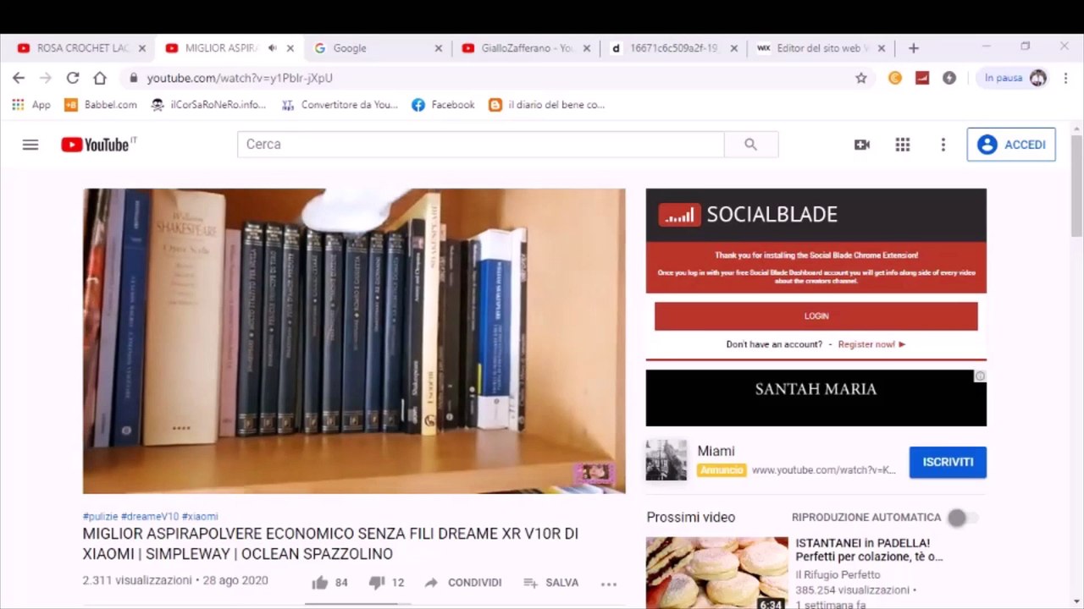Viewport: 1084px width, 609px height.
Task: Toggle the autoplay switch
Action: tap(962, 518)
